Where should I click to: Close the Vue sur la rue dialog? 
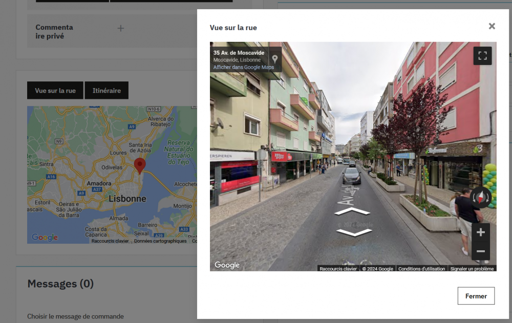click(492, 26)
